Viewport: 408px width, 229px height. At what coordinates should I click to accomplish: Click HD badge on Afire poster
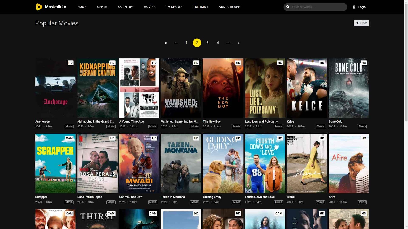[x=364, y=138]
